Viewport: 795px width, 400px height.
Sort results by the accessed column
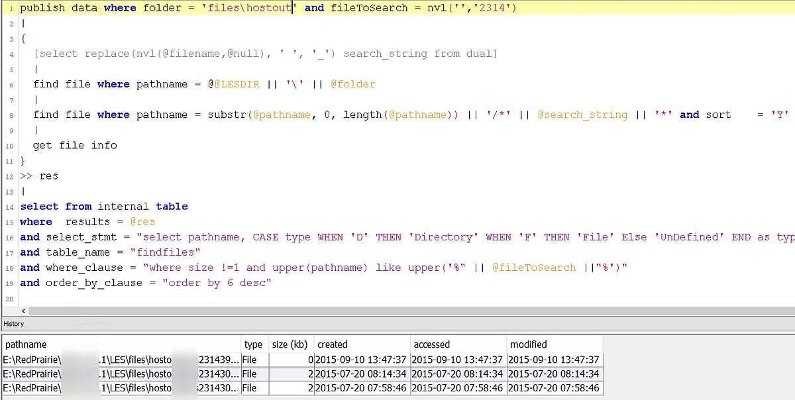pos(431,344)
